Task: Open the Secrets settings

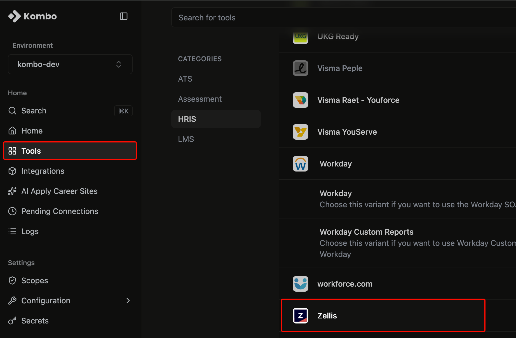Action: click(x=70, y=321)
